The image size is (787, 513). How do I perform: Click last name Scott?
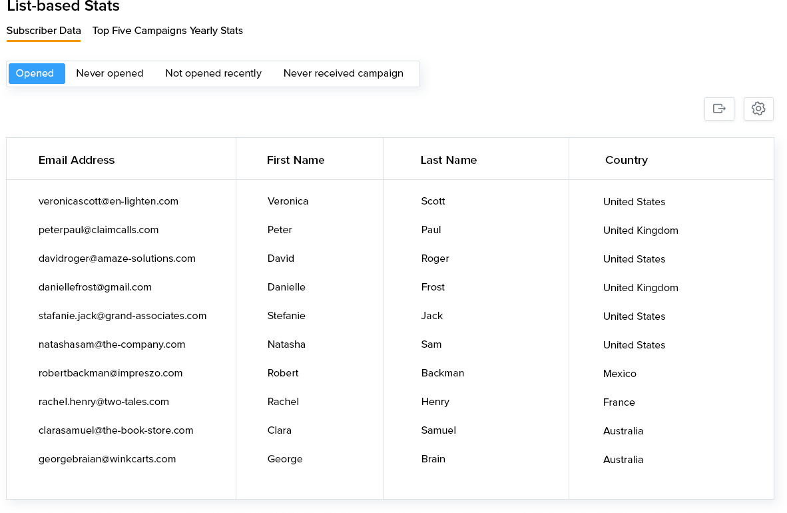click(x=433, y=201)
